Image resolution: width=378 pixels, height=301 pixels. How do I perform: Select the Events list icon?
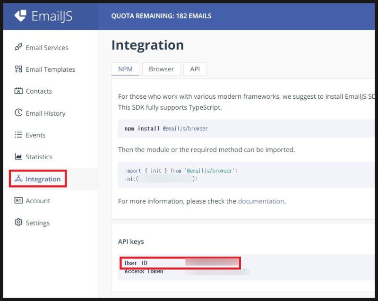coord(18,135)
